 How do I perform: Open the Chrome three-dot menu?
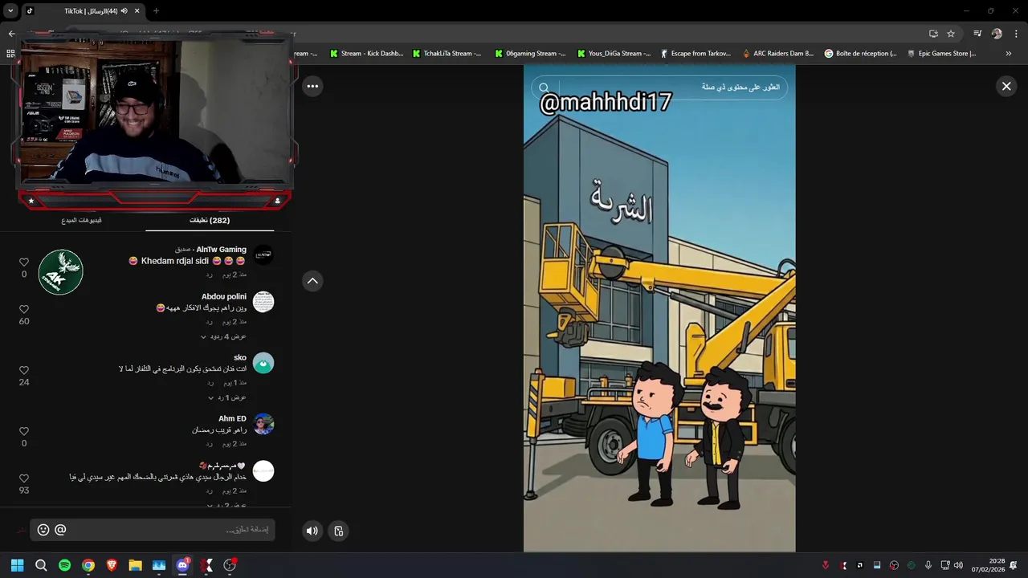(1016, 34)
